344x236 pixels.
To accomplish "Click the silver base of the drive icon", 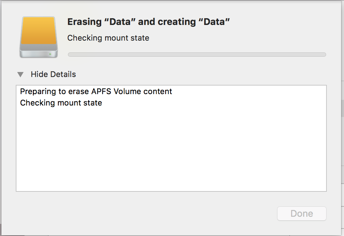I will point(39,53).
